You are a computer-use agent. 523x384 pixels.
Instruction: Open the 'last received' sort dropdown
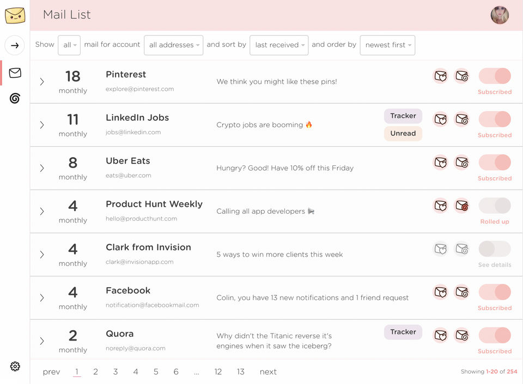[x=279, y=45]
